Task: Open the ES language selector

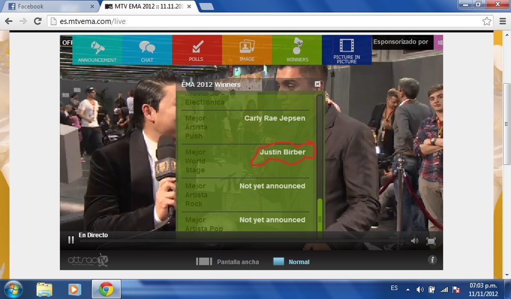Action: point(394,288)
